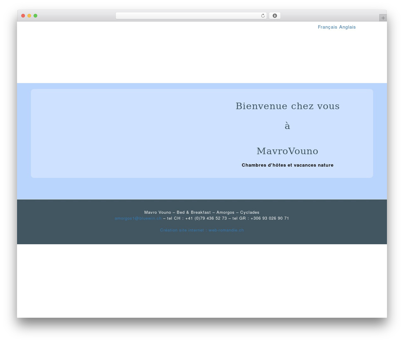Maximize the window with the green button
Image resolution: width=404 pixels, height=342 pixels.
(35, 16)
